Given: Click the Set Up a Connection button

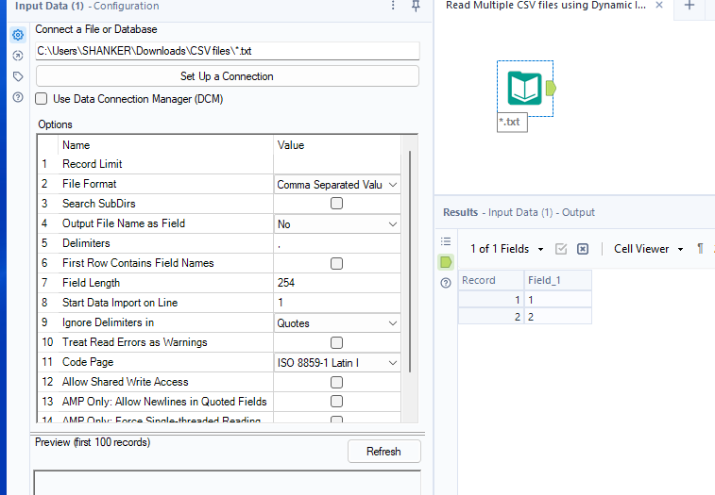Looking at the screenshot, I should pyautogui.click(x=227, y=76).
